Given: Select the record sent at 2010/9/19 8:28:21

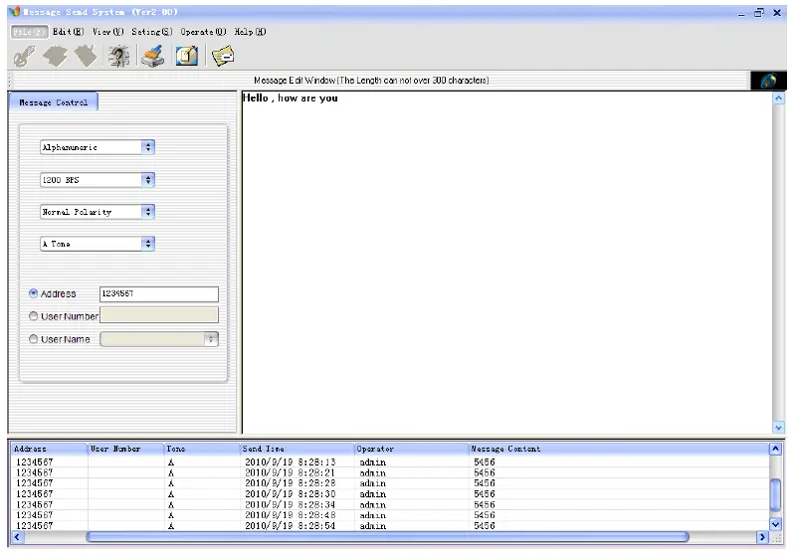Looking at the screenshot, I should click(x=390, y=472).
